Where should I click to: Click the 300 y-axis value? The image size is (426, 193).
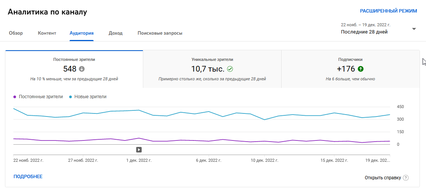(x=400, y=120)
